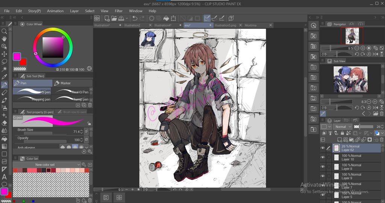Open the New color set dropdown
Viewport: 385px width, 203px height.
pos(47,164)
